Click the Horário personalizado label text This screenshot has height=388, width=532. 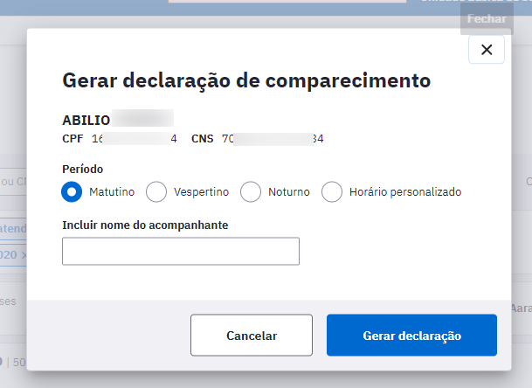(405, 192)
